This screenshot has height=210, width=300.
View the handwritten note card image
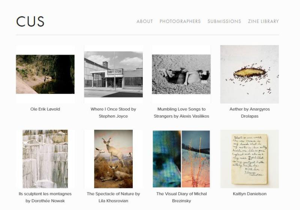(x=249, y=159)
